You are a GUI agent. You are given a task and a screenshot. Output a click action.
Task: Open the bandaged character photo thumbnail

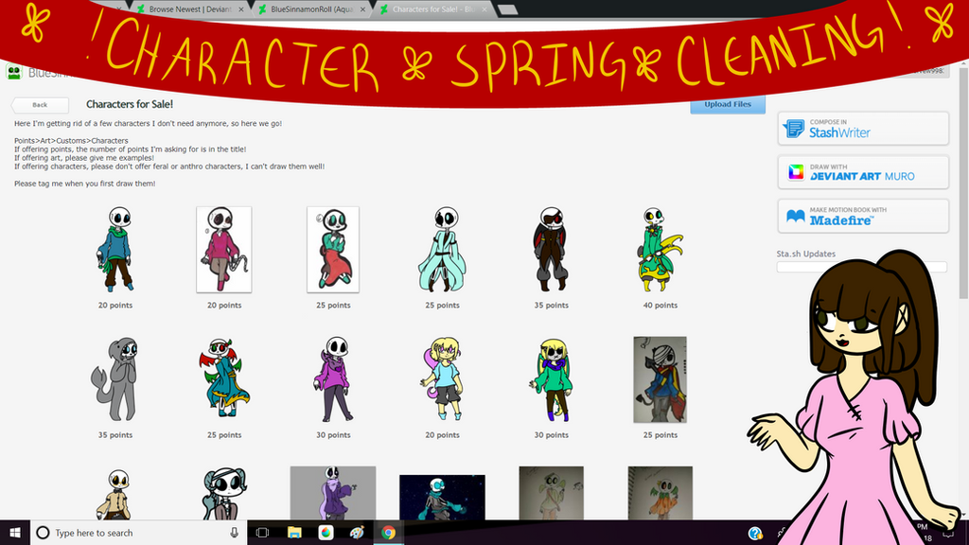click(x=660, y=379)
